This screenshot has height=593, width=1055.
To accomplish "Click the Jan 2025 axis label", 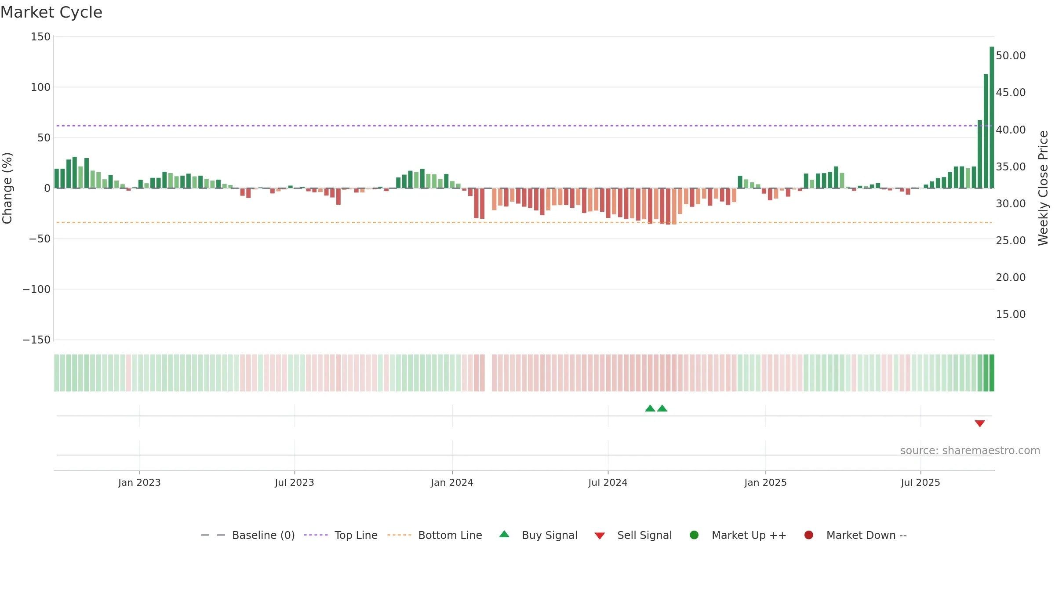I will [x=765, y=483].
